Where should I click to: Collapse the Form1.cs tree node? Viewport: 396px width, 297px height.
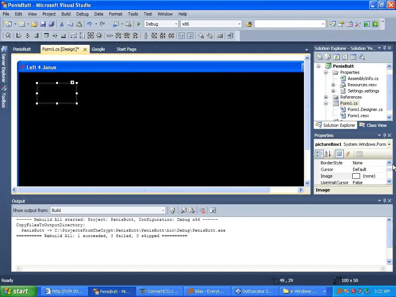(x=326, y=103)
